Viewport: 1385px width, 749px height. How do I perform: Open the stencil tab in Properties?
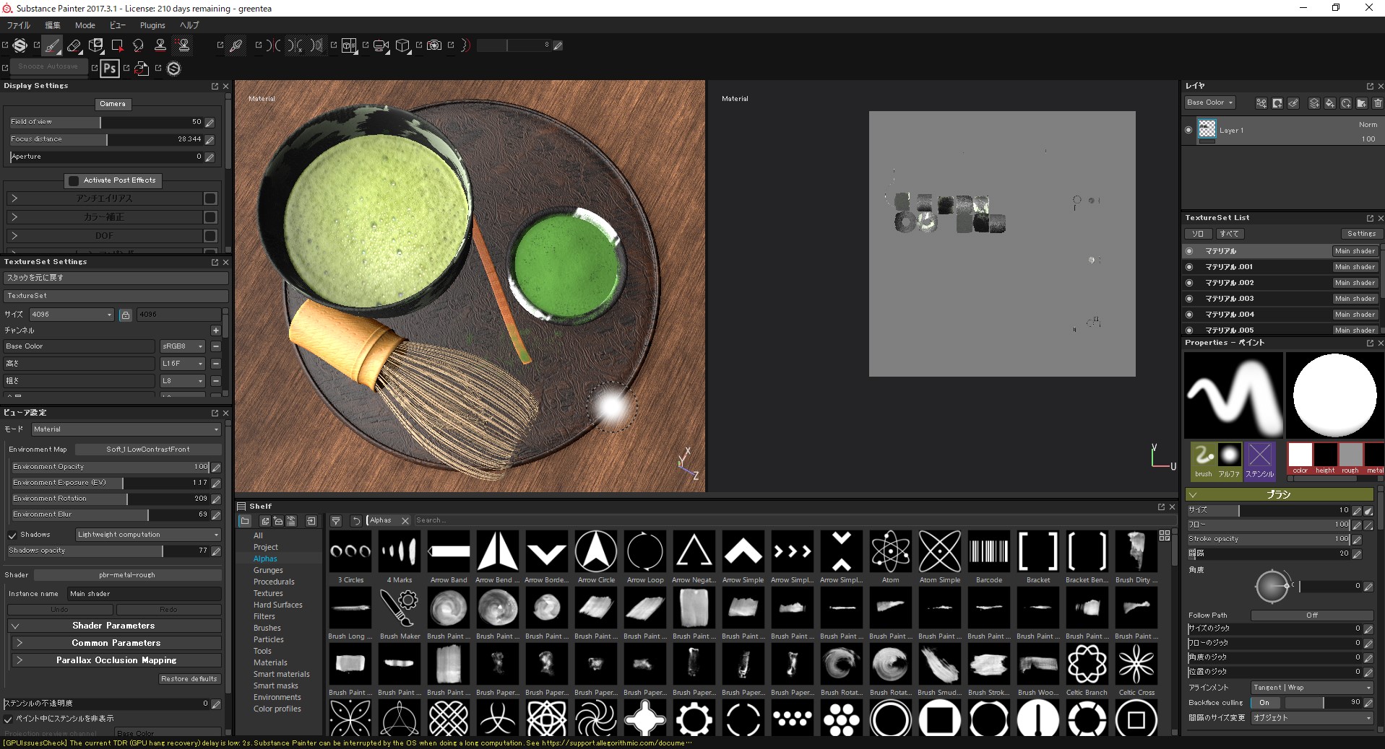point(1259,460)
